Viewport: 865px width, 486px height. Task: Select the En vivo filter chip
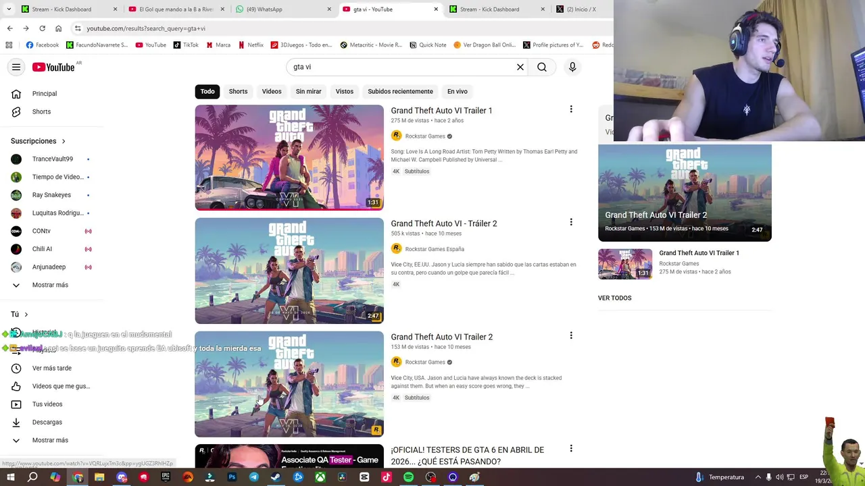point(458,91)
